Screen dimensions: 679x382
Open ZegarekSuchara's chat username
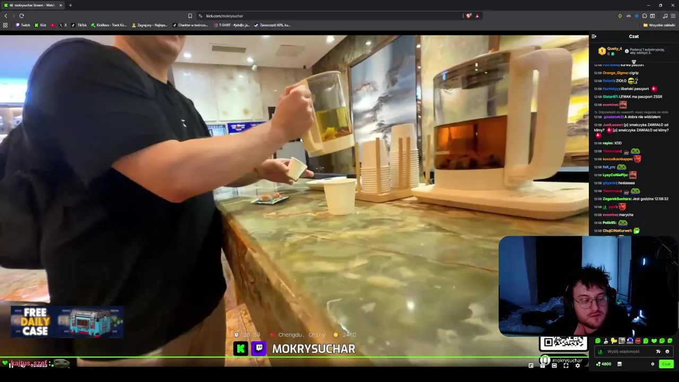pos(617,199)
